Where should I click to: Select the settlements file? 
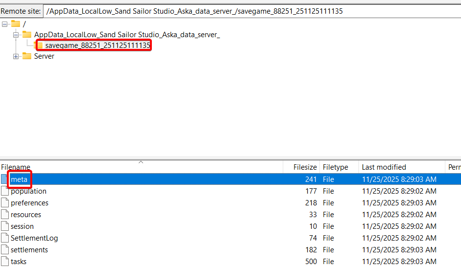click(x=29, y=250)
